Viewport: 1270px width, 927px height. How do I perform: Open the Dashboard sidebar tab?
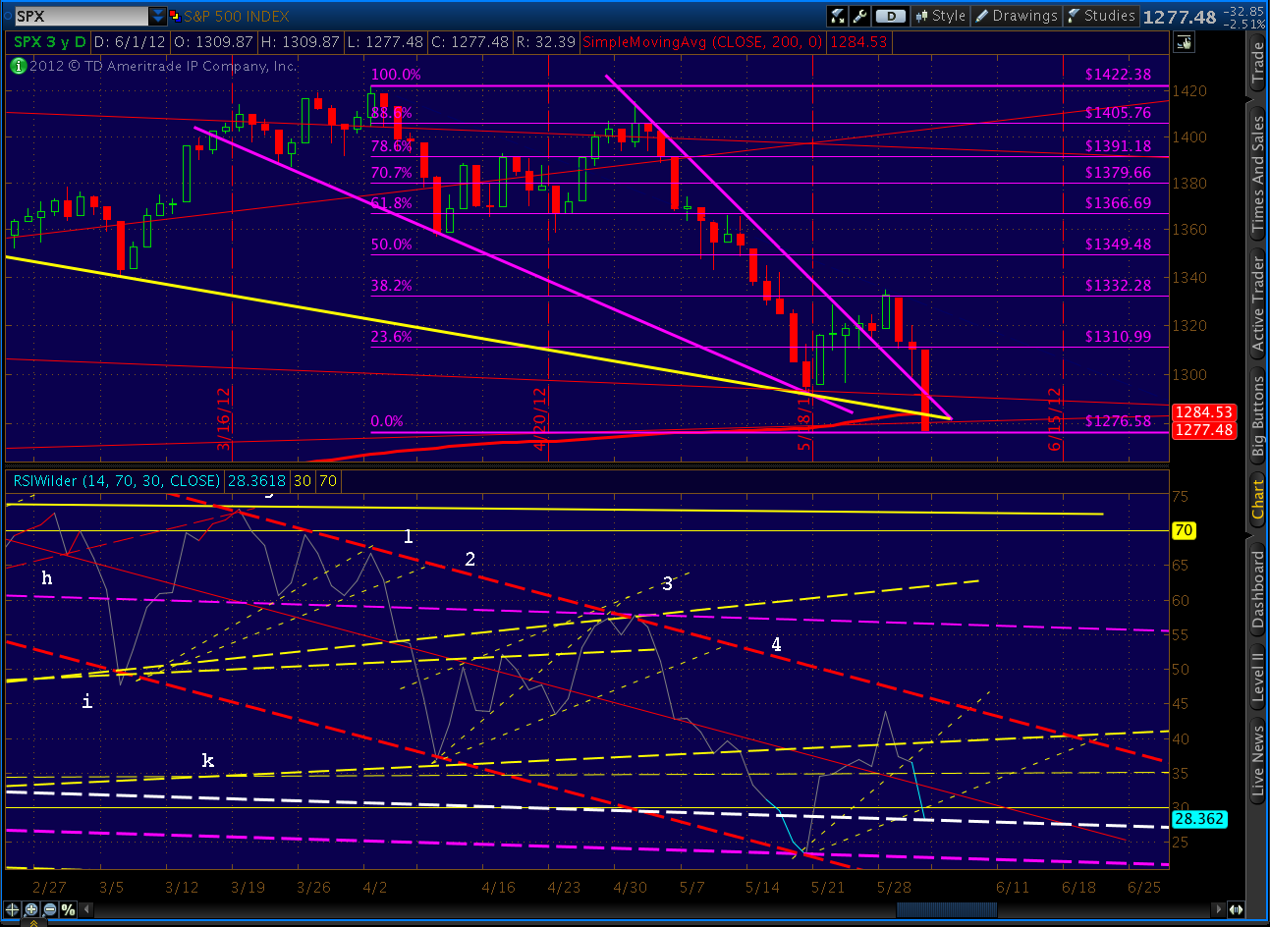point(1257,589)
